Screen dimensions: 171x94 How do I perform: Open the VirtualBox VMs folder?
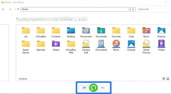71,47
